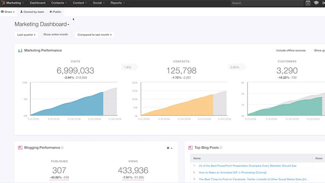Open the calendar icon in top bar
The height and width of the screenshot is (183, 325).
(x=308, y=3)
